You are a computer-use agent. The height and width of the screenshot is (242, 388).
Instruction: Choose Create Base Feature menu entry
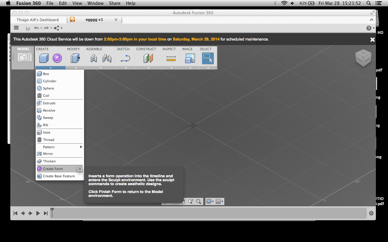point(60,176)
